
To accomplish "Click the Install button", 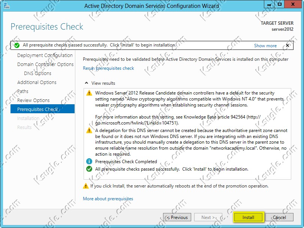I will click(x=248, y=217).
